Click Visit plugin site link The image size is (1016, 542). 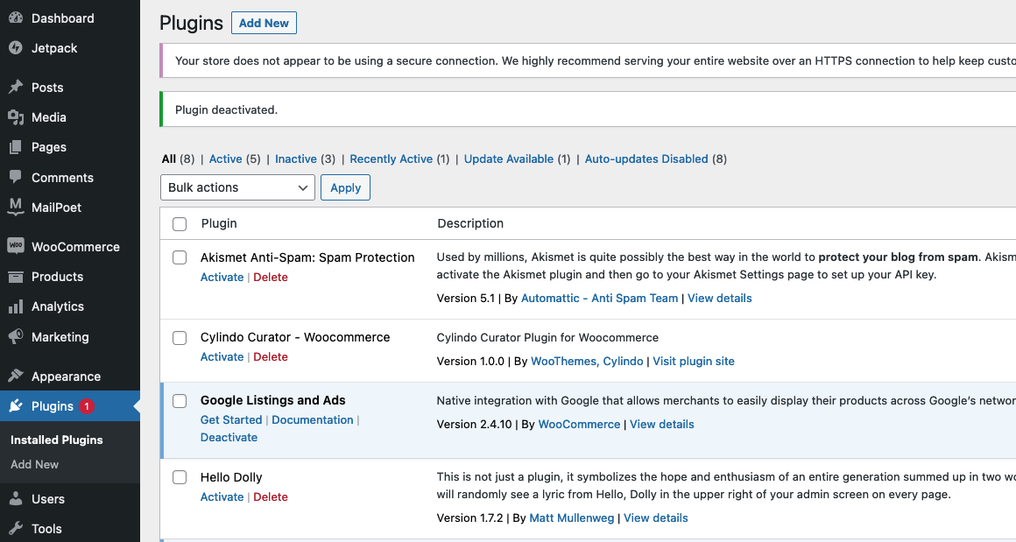[694, 361]
